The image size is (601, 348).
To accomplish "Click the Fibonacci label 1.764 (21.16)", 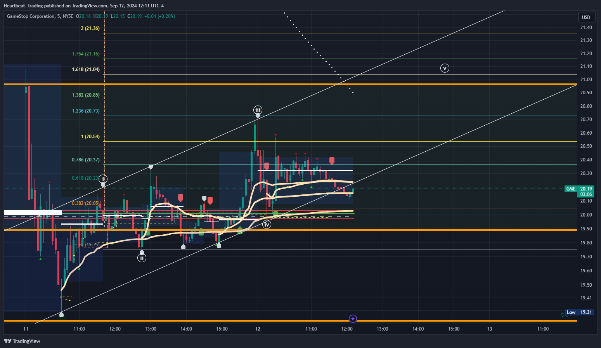I will (x=86, y=54).
